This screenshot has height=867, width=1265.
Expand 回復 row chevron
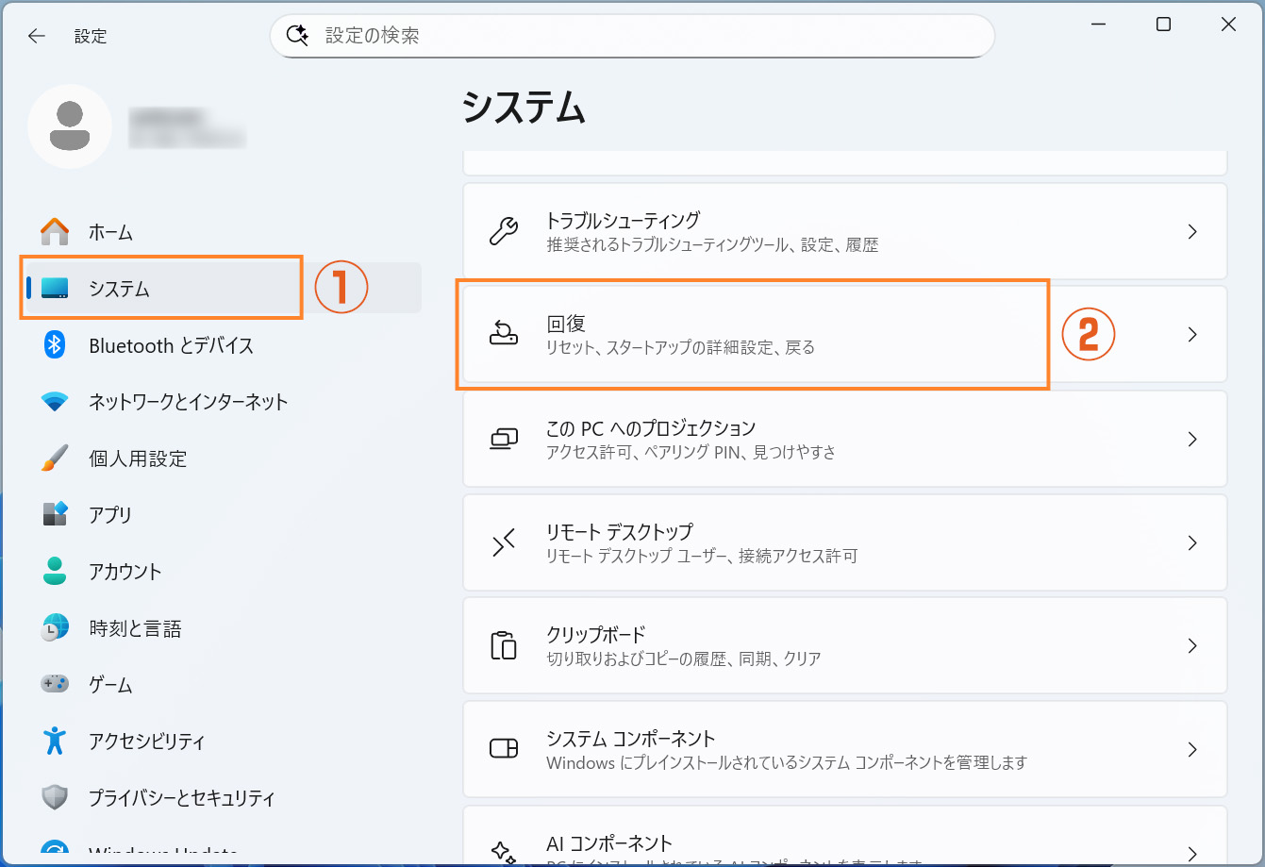pyautogui.click(x=1192, y=334)
